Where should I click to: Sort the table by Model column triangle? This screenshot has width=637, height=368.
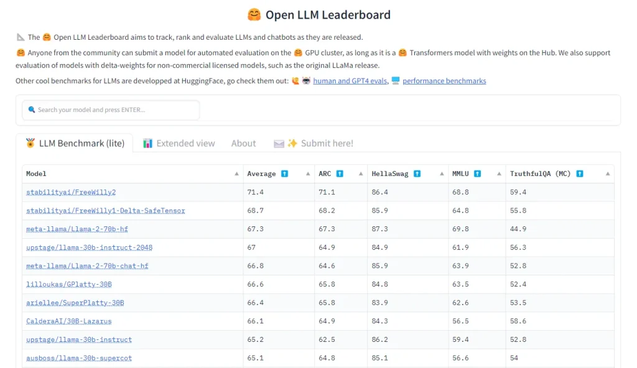pos(236,174)
